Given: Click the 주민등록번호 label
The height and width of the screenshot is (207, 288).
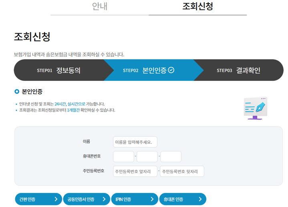Looking at the screenshot, I should 93,171.
